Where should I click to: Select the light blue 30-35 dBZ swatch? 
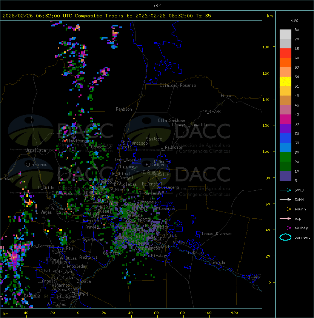tap(285, 147)
